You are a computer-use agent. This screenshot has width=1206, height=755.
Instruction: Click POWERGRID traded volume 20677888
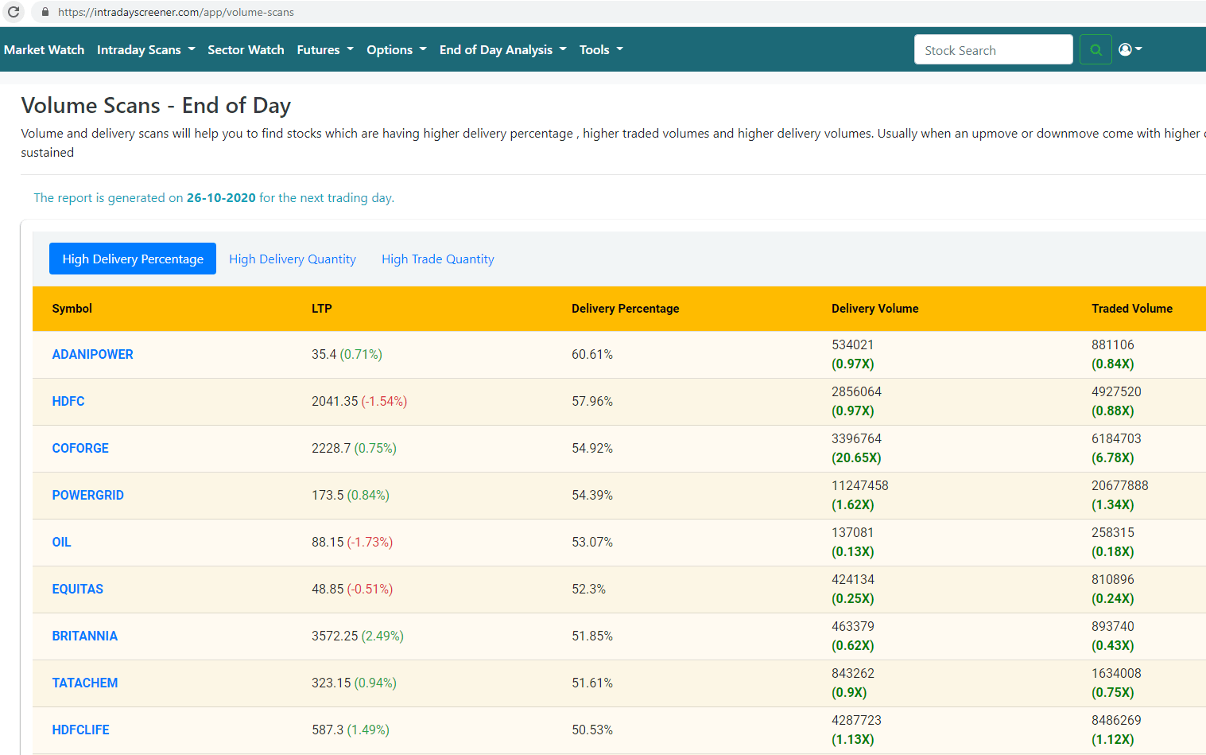click(x=1119, y=485)
